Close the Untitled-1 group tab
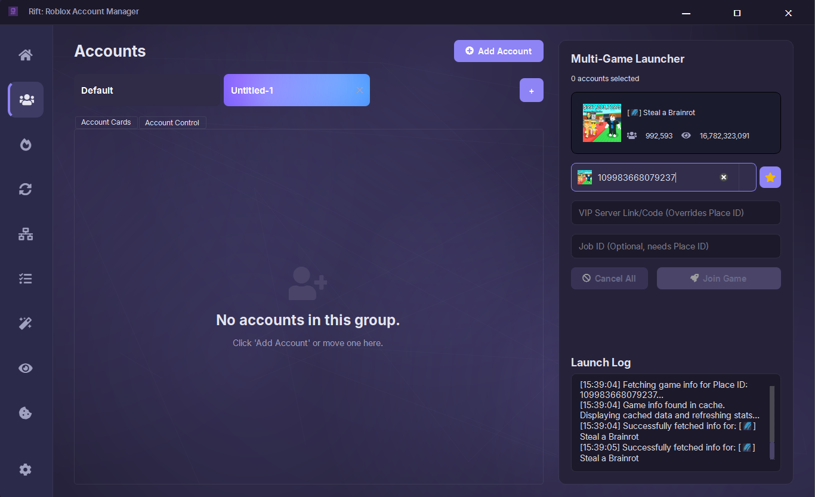Image resolution: width=815 pixels, height=497 pixels. pyautogui.click(x=359, y=90)
